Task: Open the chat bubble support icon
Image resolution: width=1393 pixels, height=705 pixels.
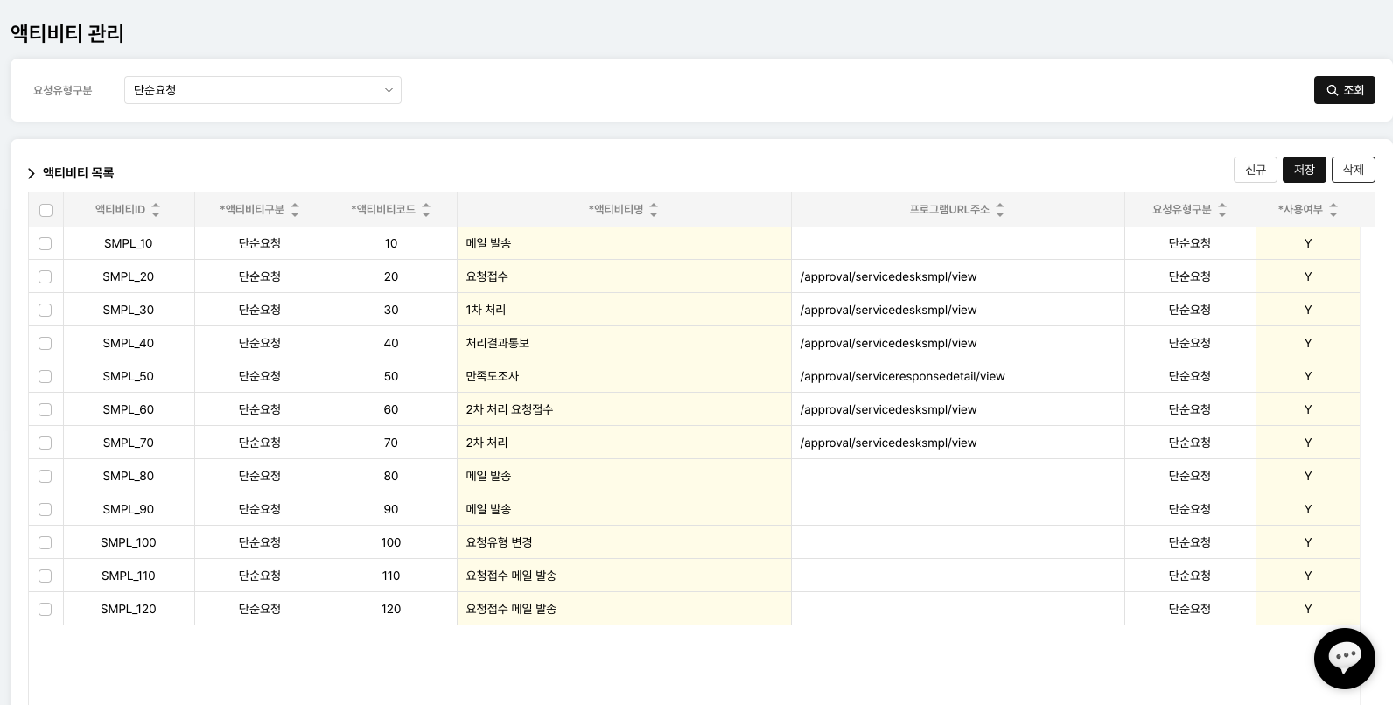Action: [1344, 658]
